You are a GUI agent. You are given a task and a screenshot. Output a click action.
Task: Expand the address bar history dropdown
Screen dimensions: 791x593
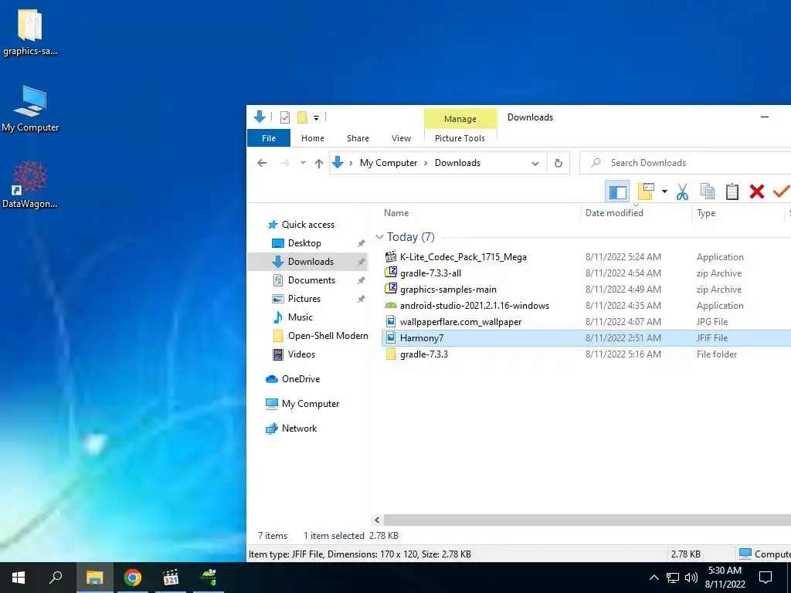point(535,164)
